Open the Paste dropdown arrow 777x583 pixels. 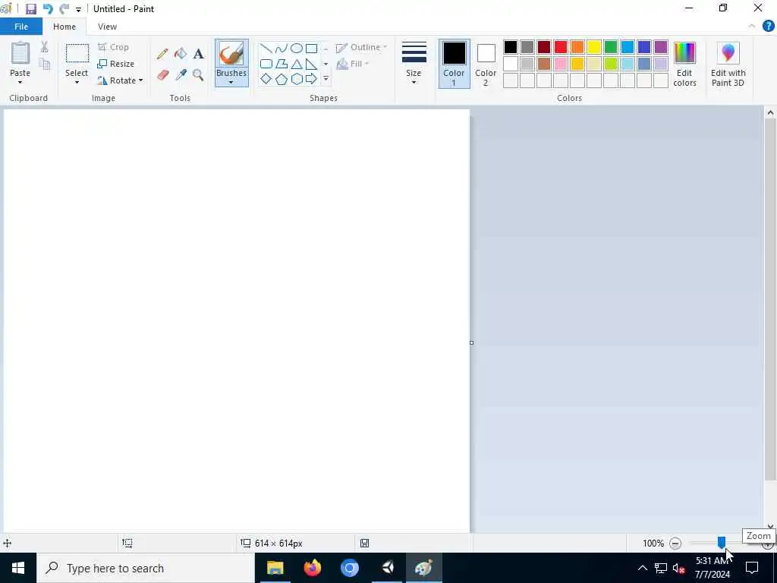click(20, 82)
